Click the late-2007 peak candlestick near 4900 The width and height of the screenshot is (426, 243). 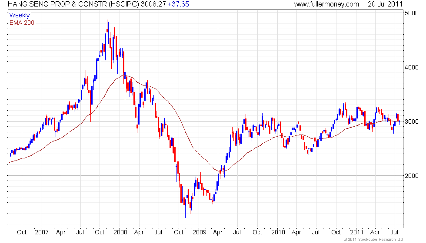tap(107, 26)
